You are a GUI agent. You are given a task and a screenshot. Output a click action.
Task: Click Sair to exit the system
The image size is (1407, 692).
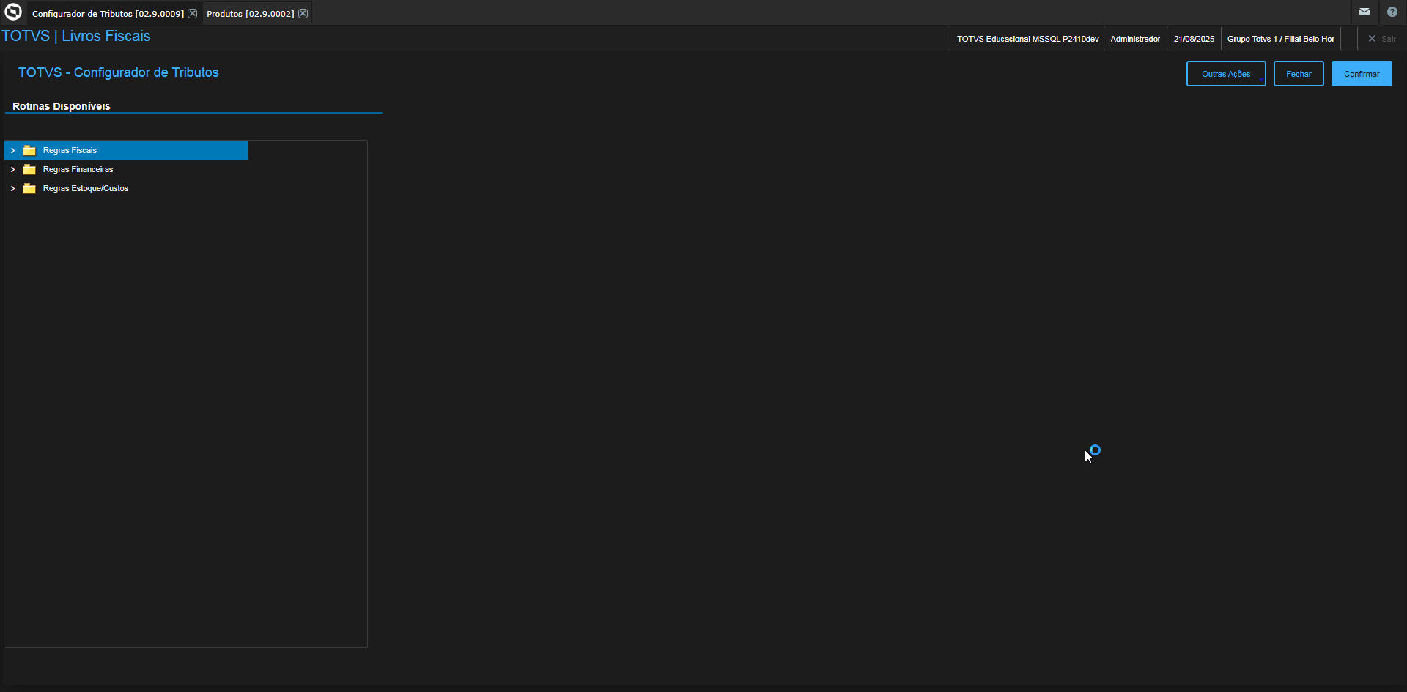click(x=1382, y=39)
